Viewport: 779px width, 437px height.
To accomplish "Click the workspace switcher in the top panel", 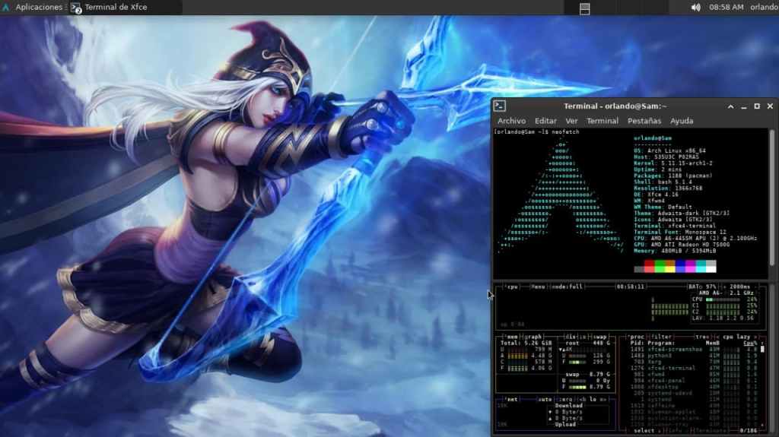I will coord(585,8).
